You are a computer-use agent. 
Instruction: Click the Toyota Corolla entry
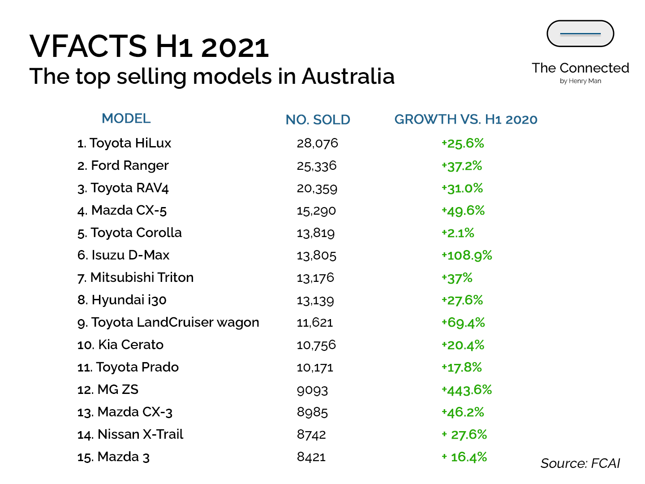click(129, 233)
